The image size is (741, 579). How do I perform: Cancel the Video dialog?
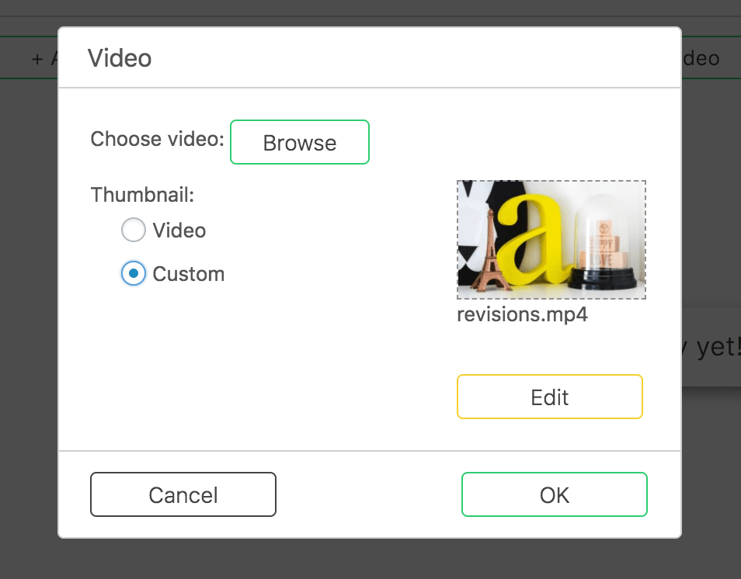(x=183, y=495)
